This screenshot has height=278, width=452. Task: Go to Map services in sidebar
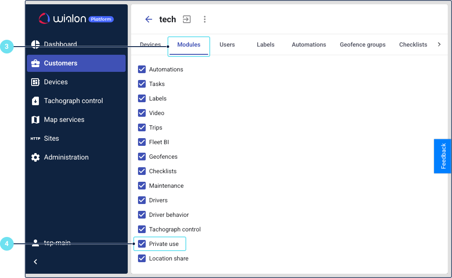pyautogui.click(x=64, y=120)
